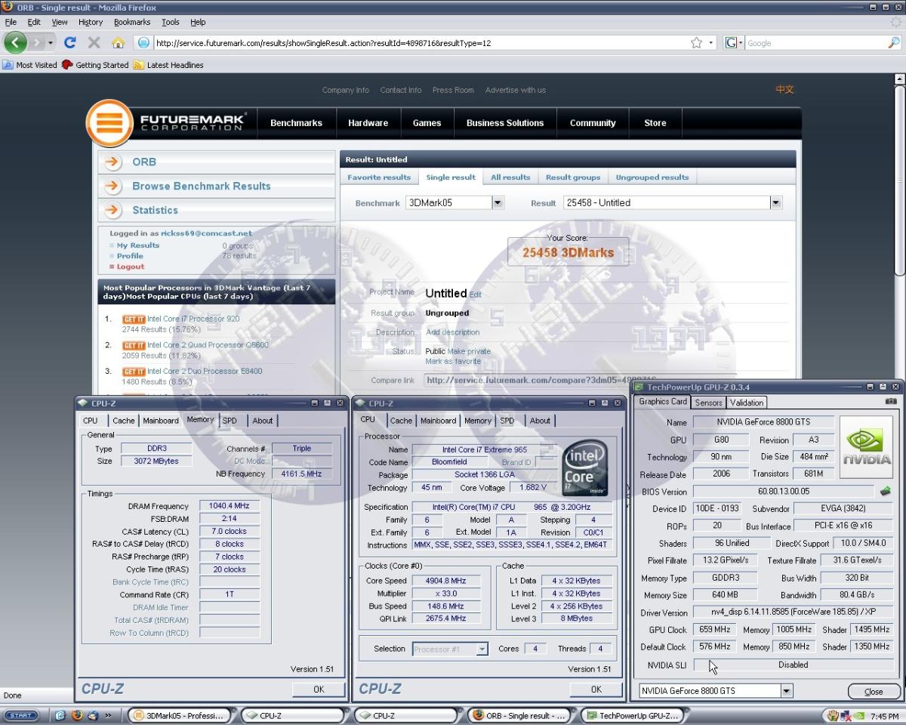Focus the Firefox address bar
The width and height of the screenshot is (906, 725).
click(419, 43)
